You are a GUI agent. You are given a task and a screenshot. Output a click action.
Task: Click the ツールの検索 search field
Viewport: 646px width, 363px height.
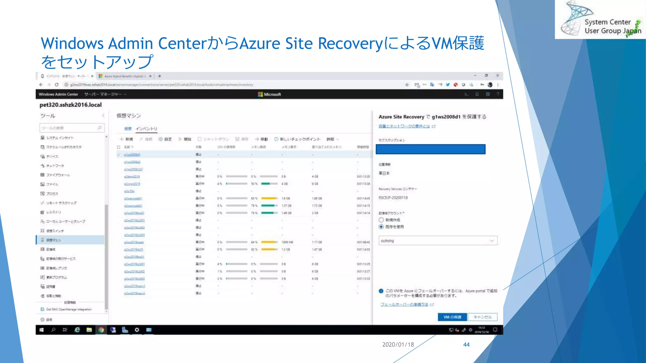click(72, 128)
